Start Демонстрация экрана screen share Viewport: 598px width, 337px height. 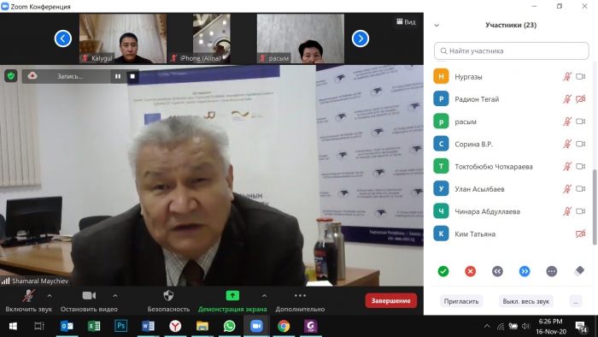[x=232, y=301]
